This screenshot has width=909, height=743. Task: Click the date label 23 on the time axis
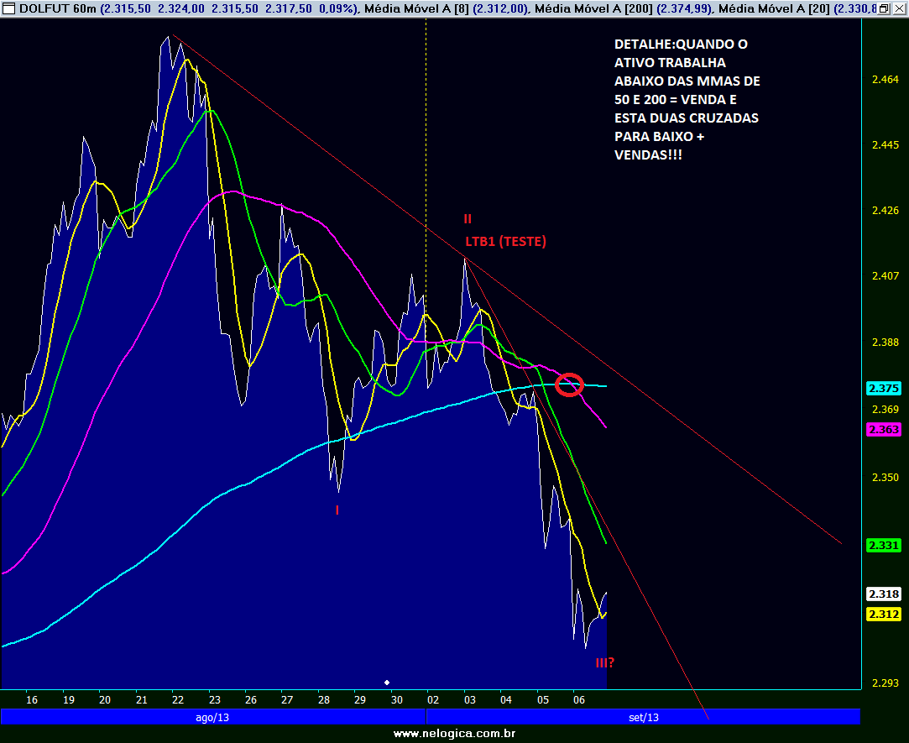click(215, 699)
